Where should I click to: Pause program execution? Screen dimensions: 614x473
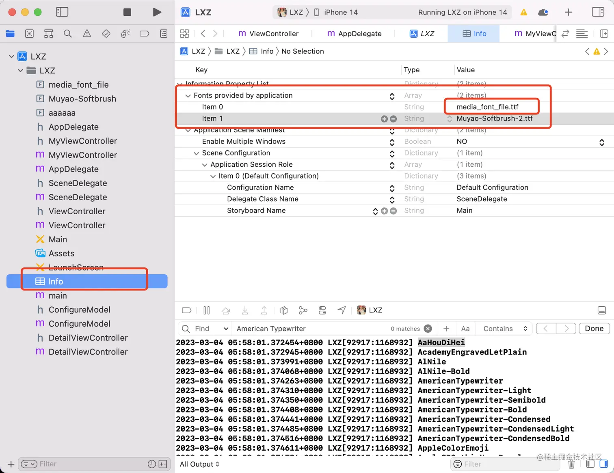click(x=206, y=311)
